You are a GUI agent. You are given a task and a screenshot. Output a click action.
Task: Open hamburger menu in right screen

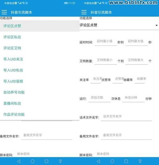click(84, 12)
